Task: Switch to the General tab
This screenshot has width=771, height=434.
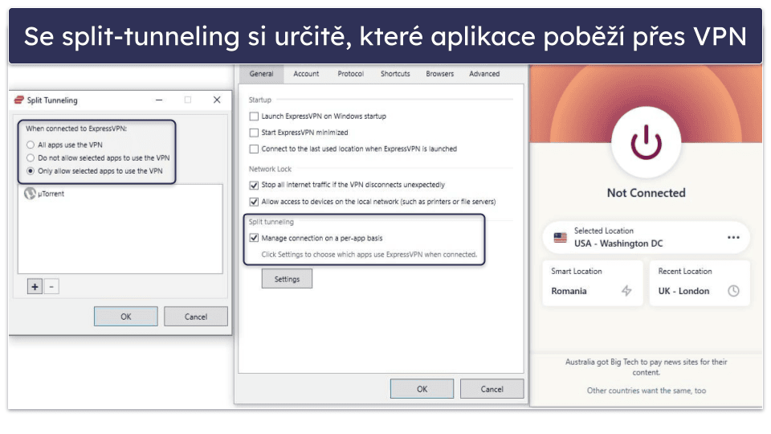Action: [261, 74]
